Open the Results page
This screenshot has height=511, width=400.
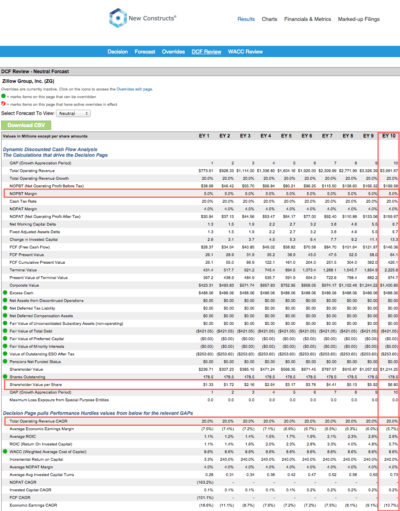point(246,19)
